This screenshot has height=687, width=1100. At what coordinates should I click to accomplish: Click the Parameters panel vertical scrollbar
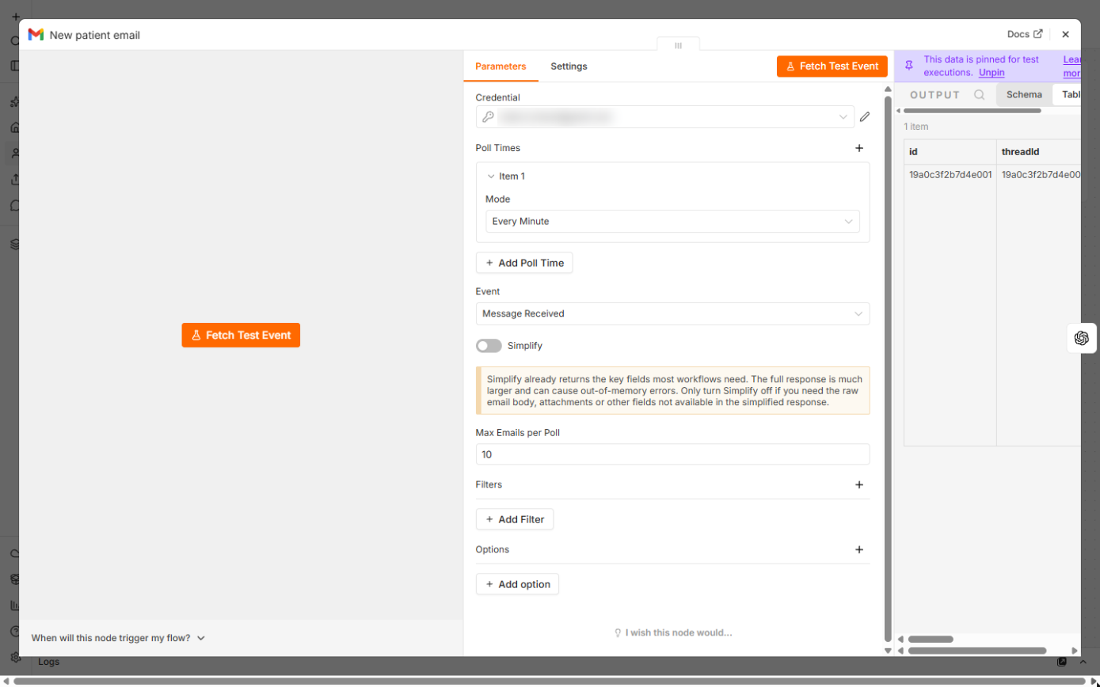pos(888,368)
